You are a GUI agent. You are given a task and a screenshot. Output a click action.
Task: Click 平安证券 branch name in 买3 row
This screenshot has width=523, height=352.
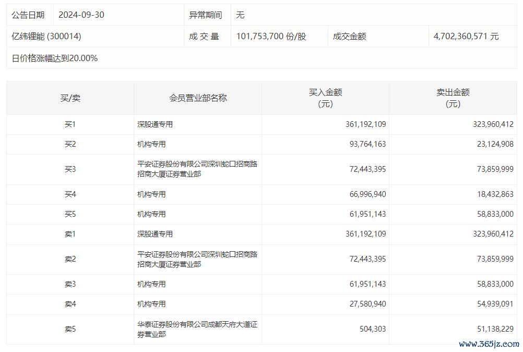point(197,169)
